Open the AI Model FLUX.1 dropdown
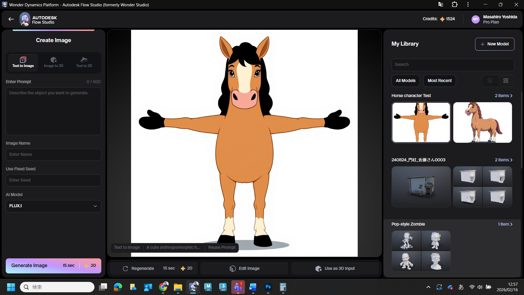524x295 pixels. click(x=54, y=206)
